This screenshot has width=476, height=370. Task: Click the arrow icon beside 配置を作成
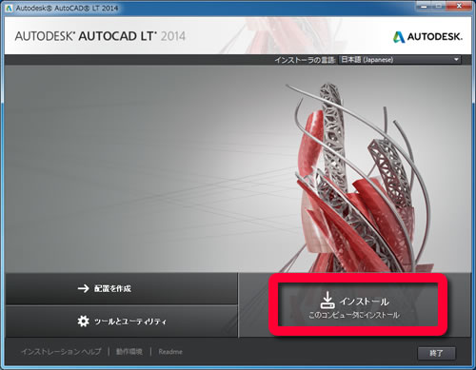click(84, 288)
